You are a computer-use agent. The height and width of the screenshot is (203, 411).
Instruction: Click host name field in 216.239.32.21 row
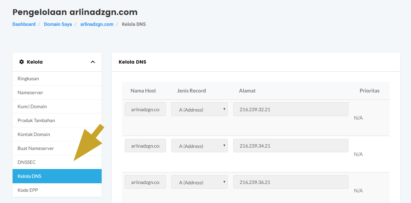145,109
